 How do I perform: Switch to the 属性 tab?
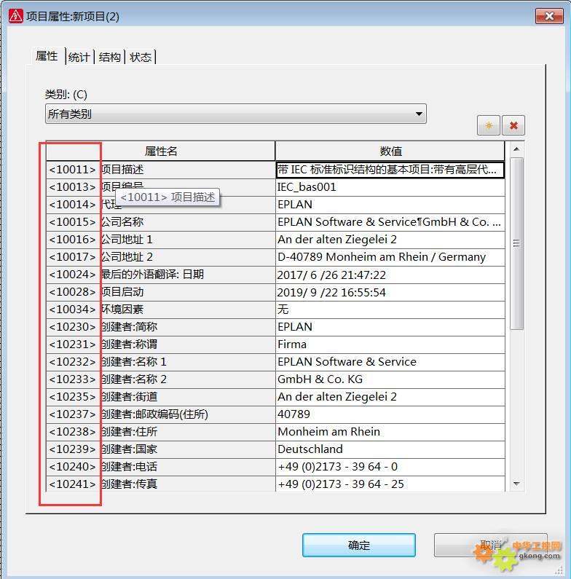[47, 56]
